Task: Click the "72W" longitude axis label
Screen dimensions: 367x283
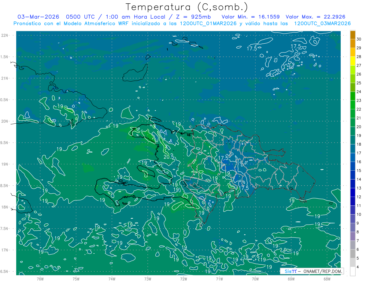Action: click(183, 279)
